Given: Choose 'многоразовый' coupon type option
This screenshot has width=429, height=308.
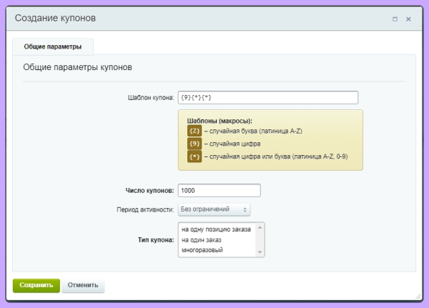Looking at the screenshot, I should [x=203, y=251].
